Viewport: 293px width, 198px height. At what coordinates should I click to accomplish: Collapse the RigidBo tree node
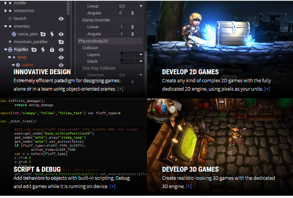(6, 49)
